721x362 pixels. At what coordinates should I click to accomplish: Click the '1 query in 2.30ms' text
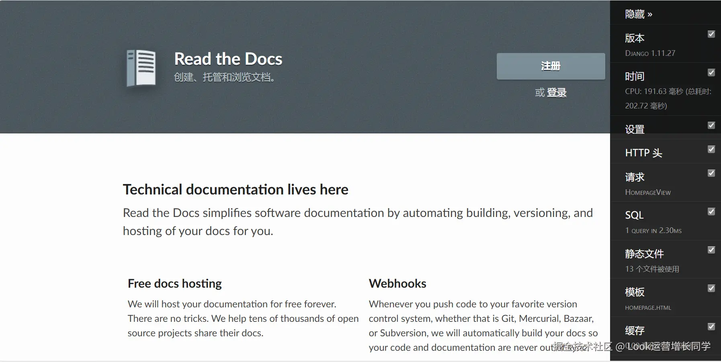click(x=653, y=231)
